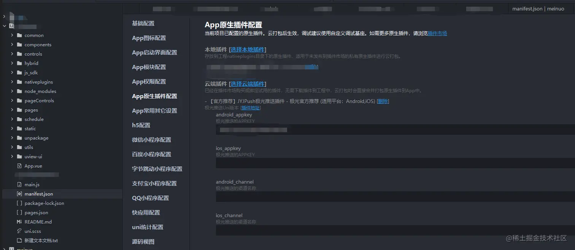The height and width of the screenshot is (250, 575).
Task: Select manifest.json in the file tree
Action: click(39, 194)
